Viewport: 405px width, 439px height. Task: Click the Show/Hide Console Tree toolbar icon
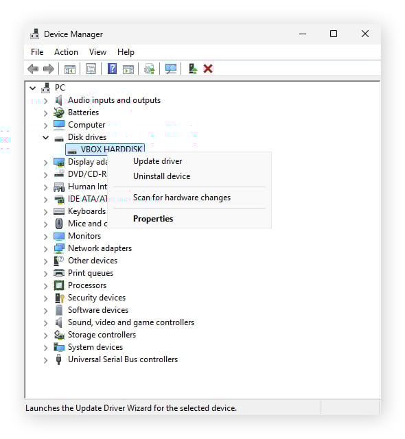pyautogui.click(x=70, y=69)
